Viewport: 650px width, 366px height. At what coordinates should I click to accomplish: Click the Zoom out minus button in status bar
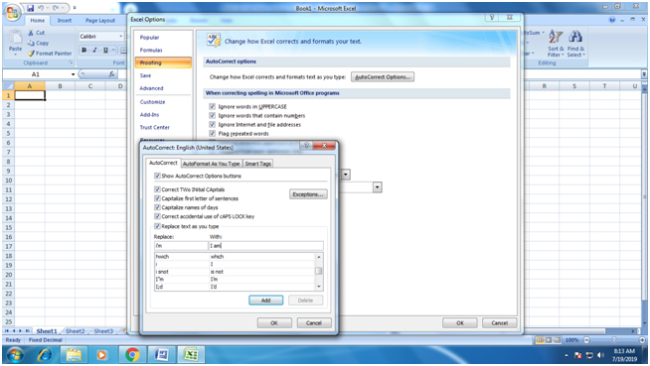tap(586, 340)
